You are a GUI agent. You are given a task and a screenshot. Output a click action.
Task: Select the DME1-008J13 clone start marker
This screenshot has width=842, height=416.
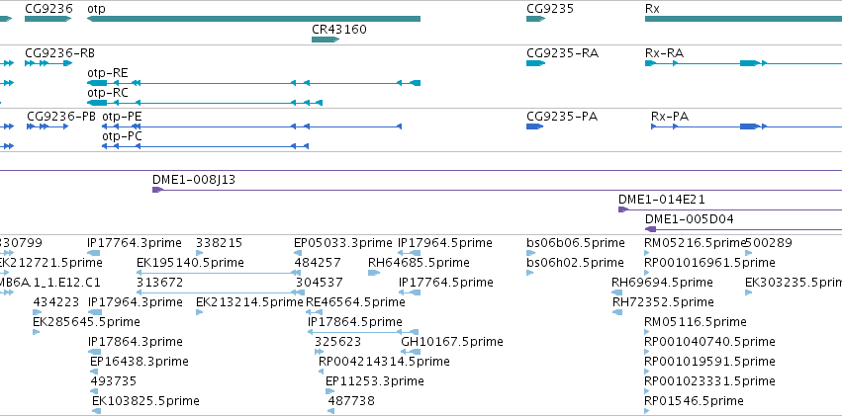pos(157,190)
